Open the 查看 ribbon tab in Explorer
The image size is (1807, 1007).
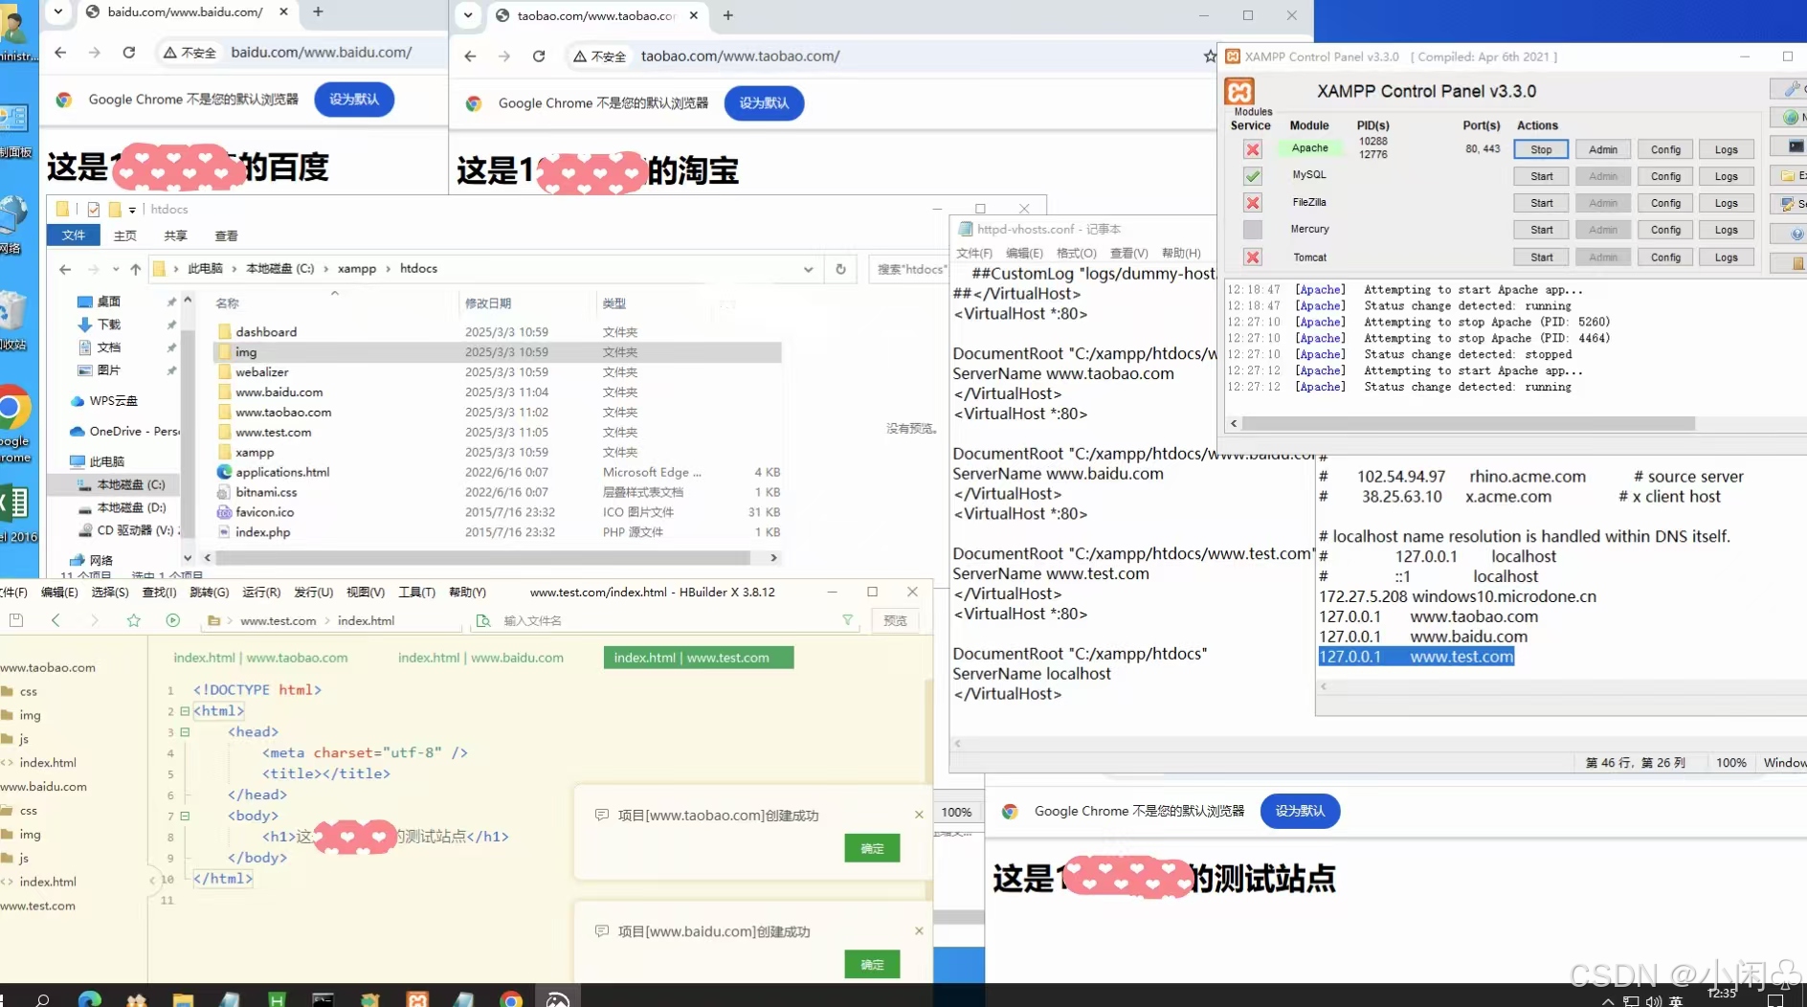[226, 235]
